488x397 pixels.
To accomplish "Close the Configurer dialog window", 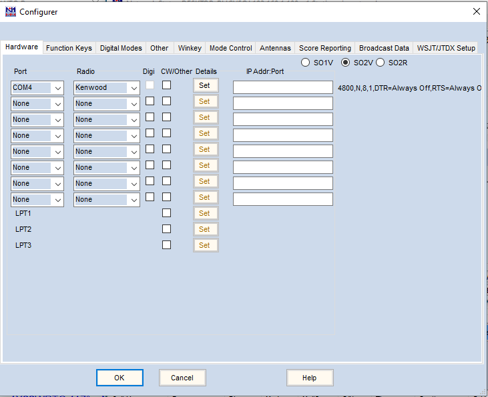I will tap(476, 11).
